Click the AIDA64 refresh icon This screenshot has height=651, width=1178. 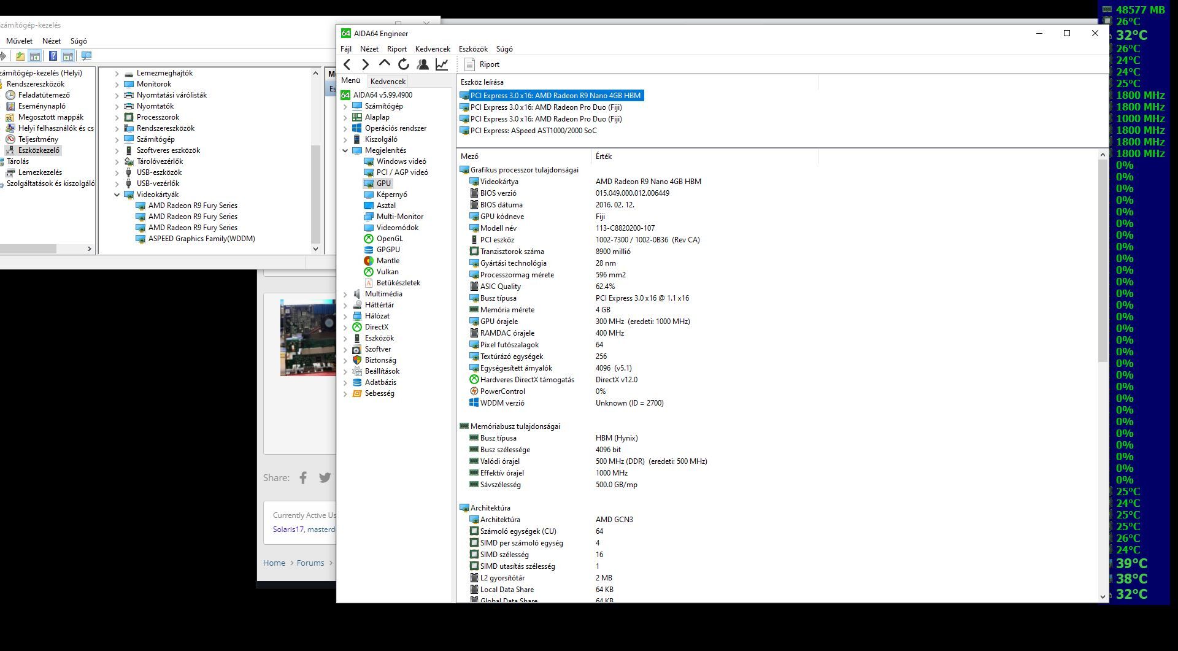[x=404, y=64]
